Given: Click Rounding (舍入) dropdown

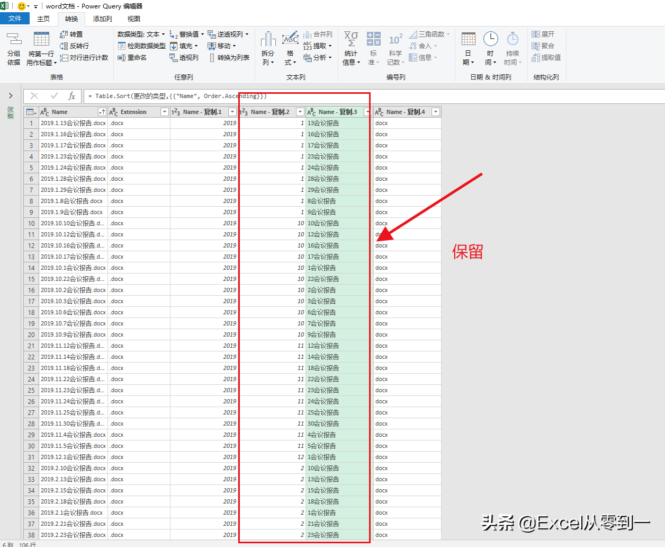Looking at the screenshot, I should 423,46.
